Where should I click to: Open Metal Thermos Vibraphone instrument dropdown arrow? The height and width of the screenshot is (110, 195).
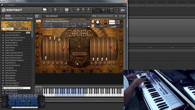coord(44,21)
